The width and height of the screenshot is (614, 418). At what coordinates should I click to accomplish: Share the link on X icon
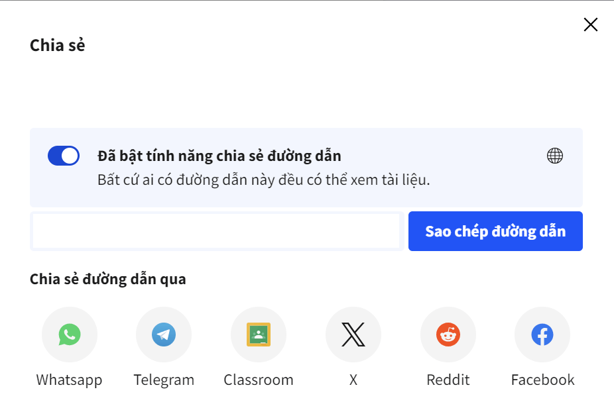point(353,335)
